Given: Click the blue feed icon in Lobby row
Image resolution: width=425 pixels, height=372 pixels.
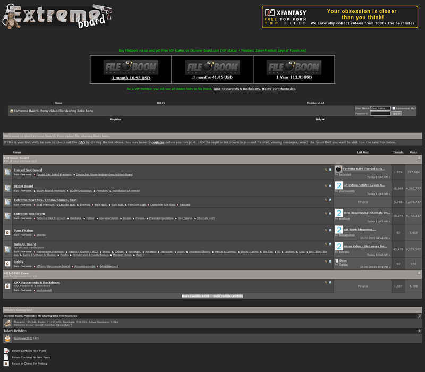Looking at the screenshot, I should coord(330,261).
